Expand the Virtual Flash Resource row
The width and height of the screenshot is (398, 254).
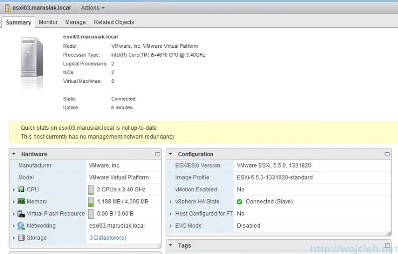tap(14, 214)
